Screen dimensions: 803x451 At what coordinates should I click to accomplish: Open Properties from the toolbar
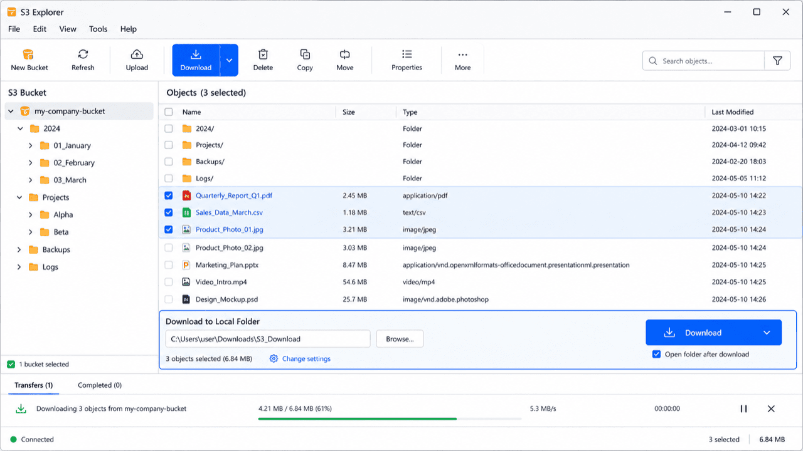(407, 60)
